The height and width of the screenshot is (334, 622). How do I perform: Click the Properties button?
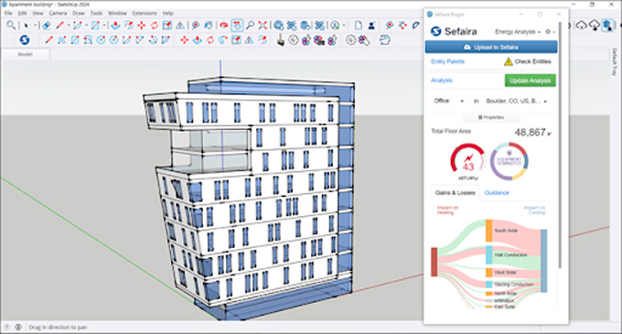(x=491, y=117)
